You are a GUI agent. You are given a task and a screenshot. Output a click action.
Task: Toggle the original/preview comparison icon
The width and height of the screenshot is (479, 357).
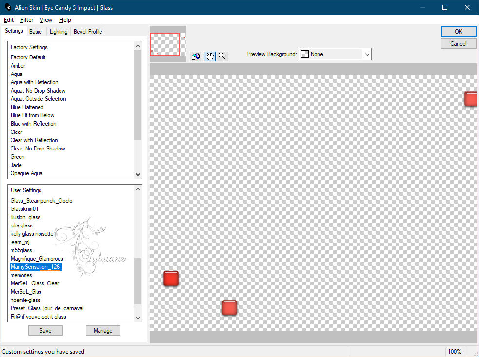(x=196, y=56)
